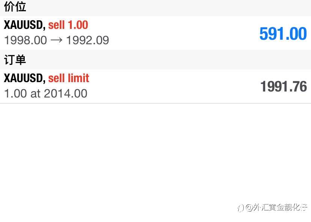This screenshot has height=222, width=311.
Task: Click the Weibo logo in the watermark
Action: [240, 208]
